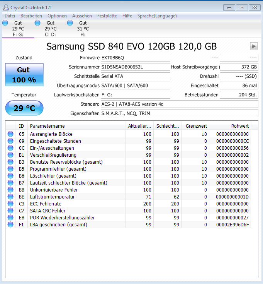Click the next disk arrow button
263x284 pixels.
[254, 46]
